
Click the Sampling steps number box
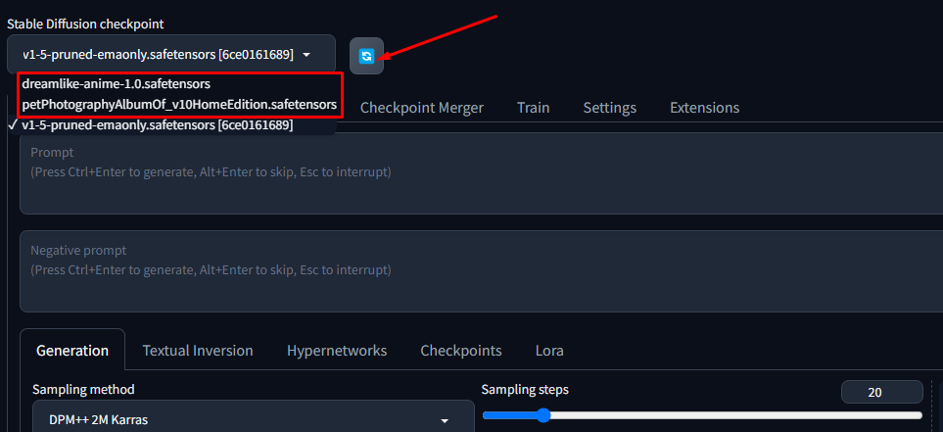881,392
